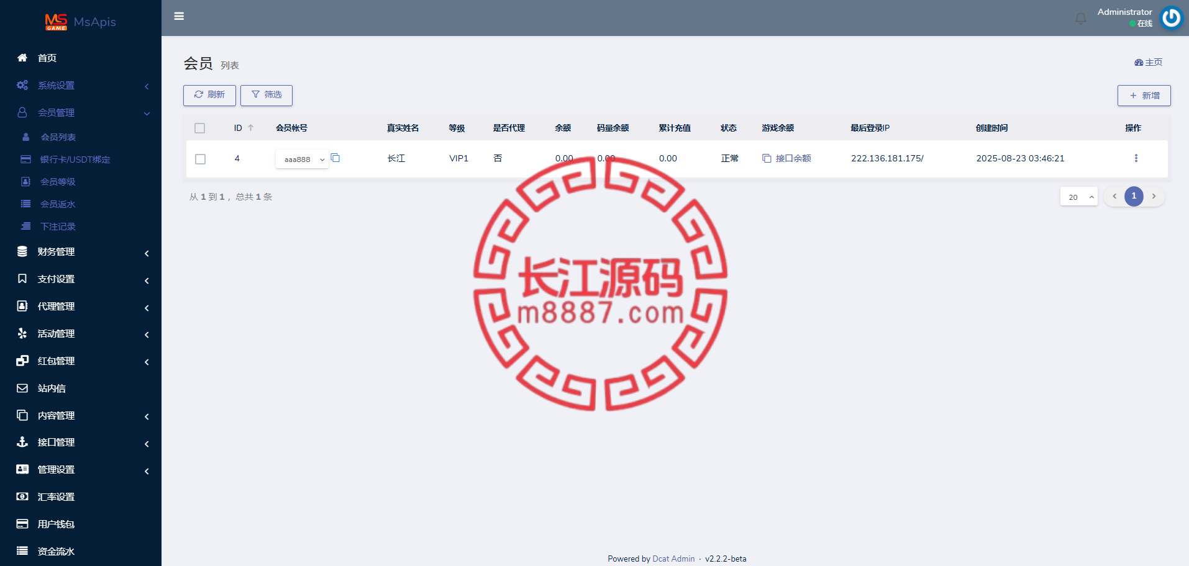
Task: Click the 站内信 envelope icon
Action: coord(22,388)
